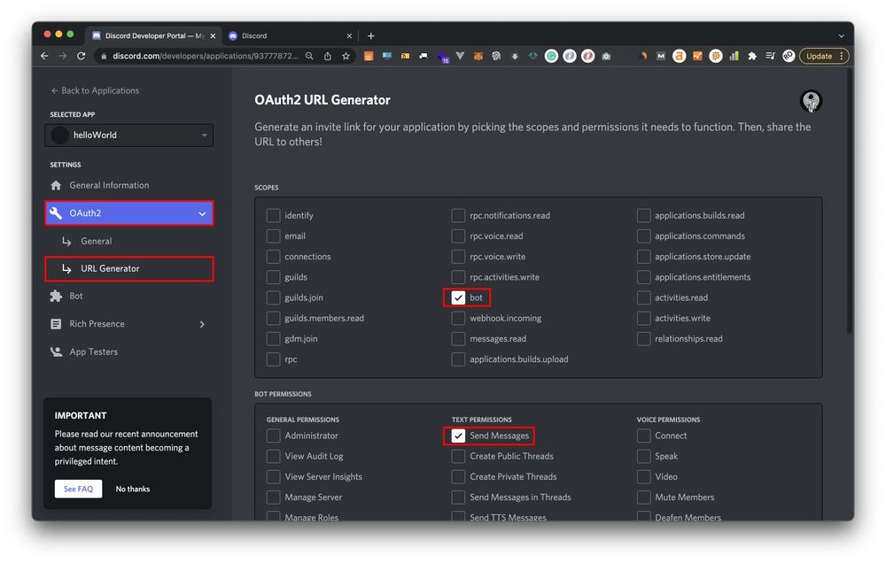Click the Bot puzzle piece icon
The height and width of the screenshot is (563, 886).
[x=57, y=297]
